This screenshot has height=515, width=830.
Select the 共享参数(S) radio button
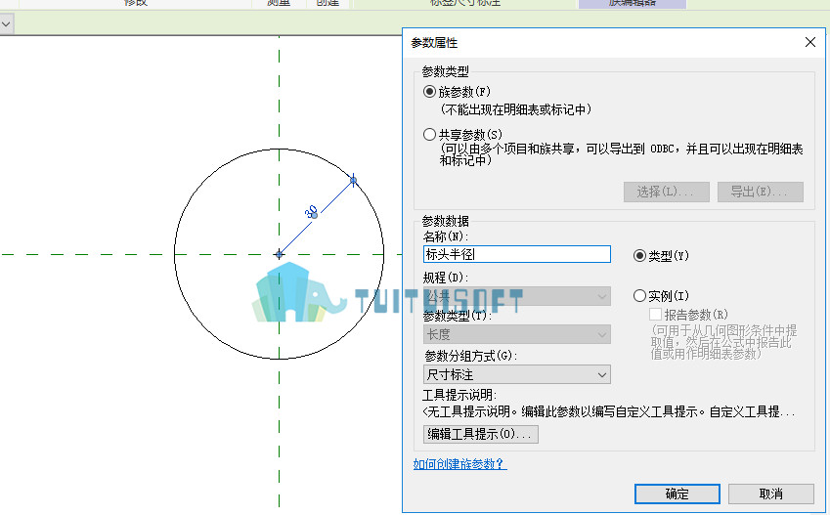tap(430, 135)
